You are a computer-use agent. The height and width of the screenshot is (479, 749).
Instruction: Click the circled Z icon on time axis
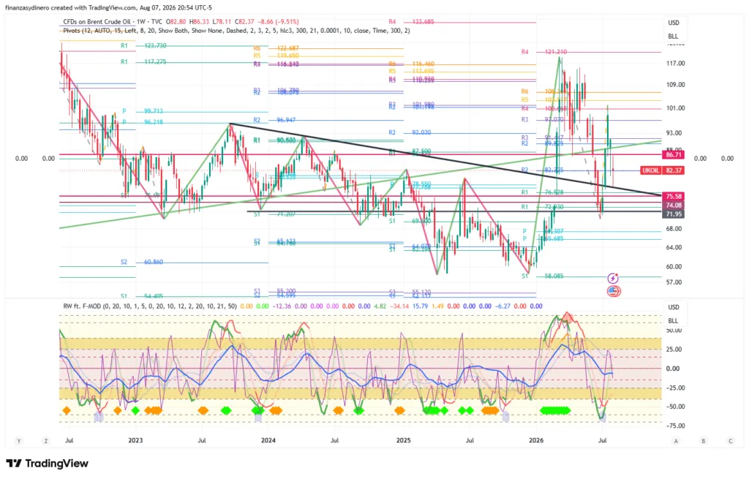point(46,441)
